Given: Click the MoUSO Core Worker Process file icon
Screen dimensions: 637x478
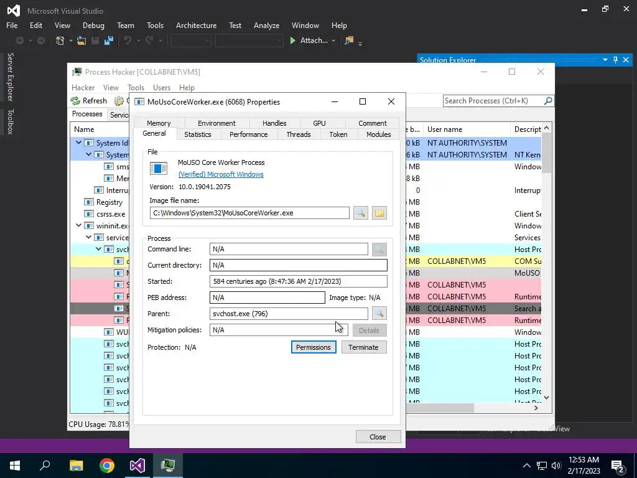Looking at the screenshot, I should click(x=159, y=168).
